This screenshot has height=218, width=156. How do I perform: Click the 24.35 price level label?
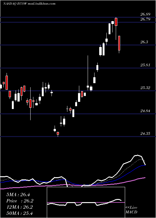tap(145, 134)
